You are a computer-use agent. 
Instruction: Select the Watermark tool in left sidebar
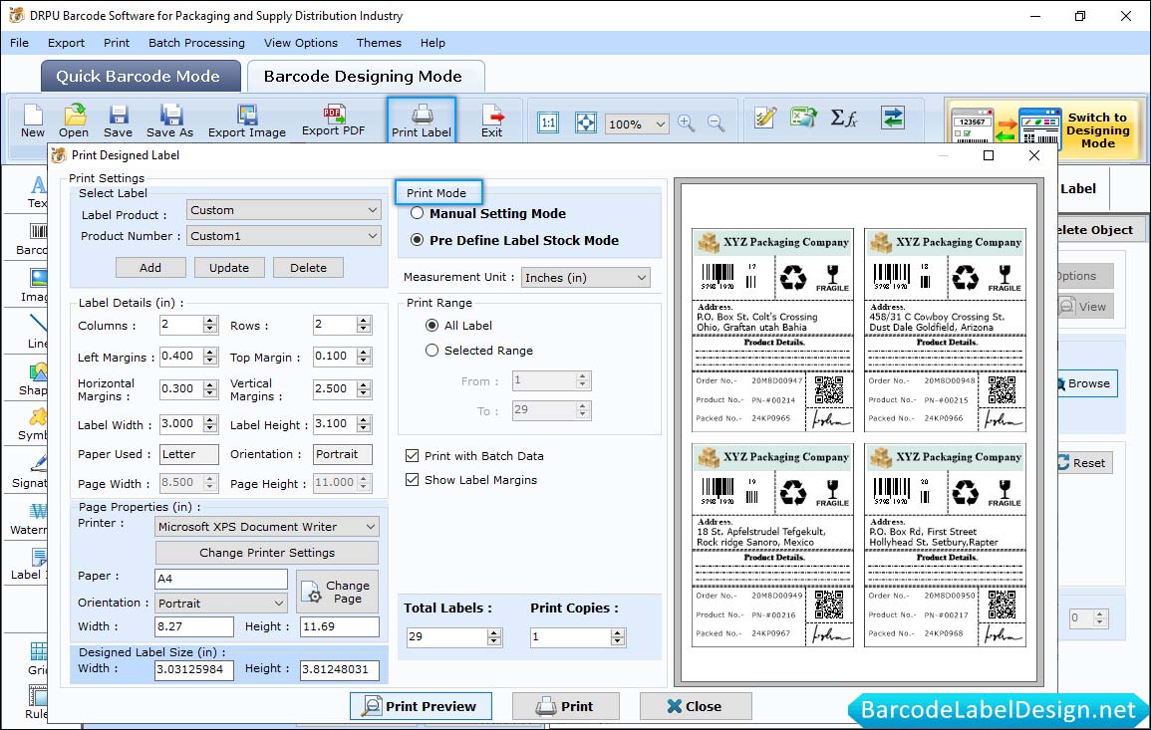(x=29, y=519)
